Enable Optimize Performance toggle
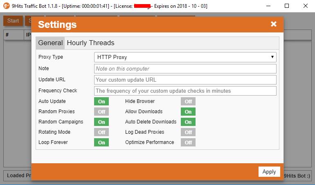 tap(188, 142)
